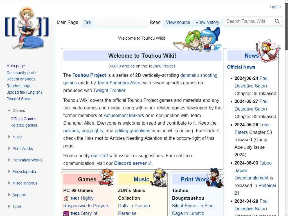
Task: Open the Team Shanghai Alice link
Action: (x=119, y=83)
